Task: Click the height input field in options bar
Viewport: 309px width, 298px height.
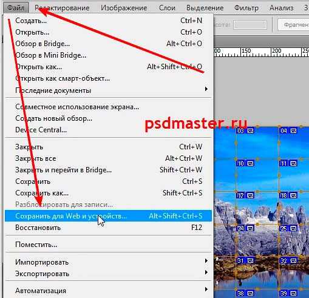Action: [250, 25]
